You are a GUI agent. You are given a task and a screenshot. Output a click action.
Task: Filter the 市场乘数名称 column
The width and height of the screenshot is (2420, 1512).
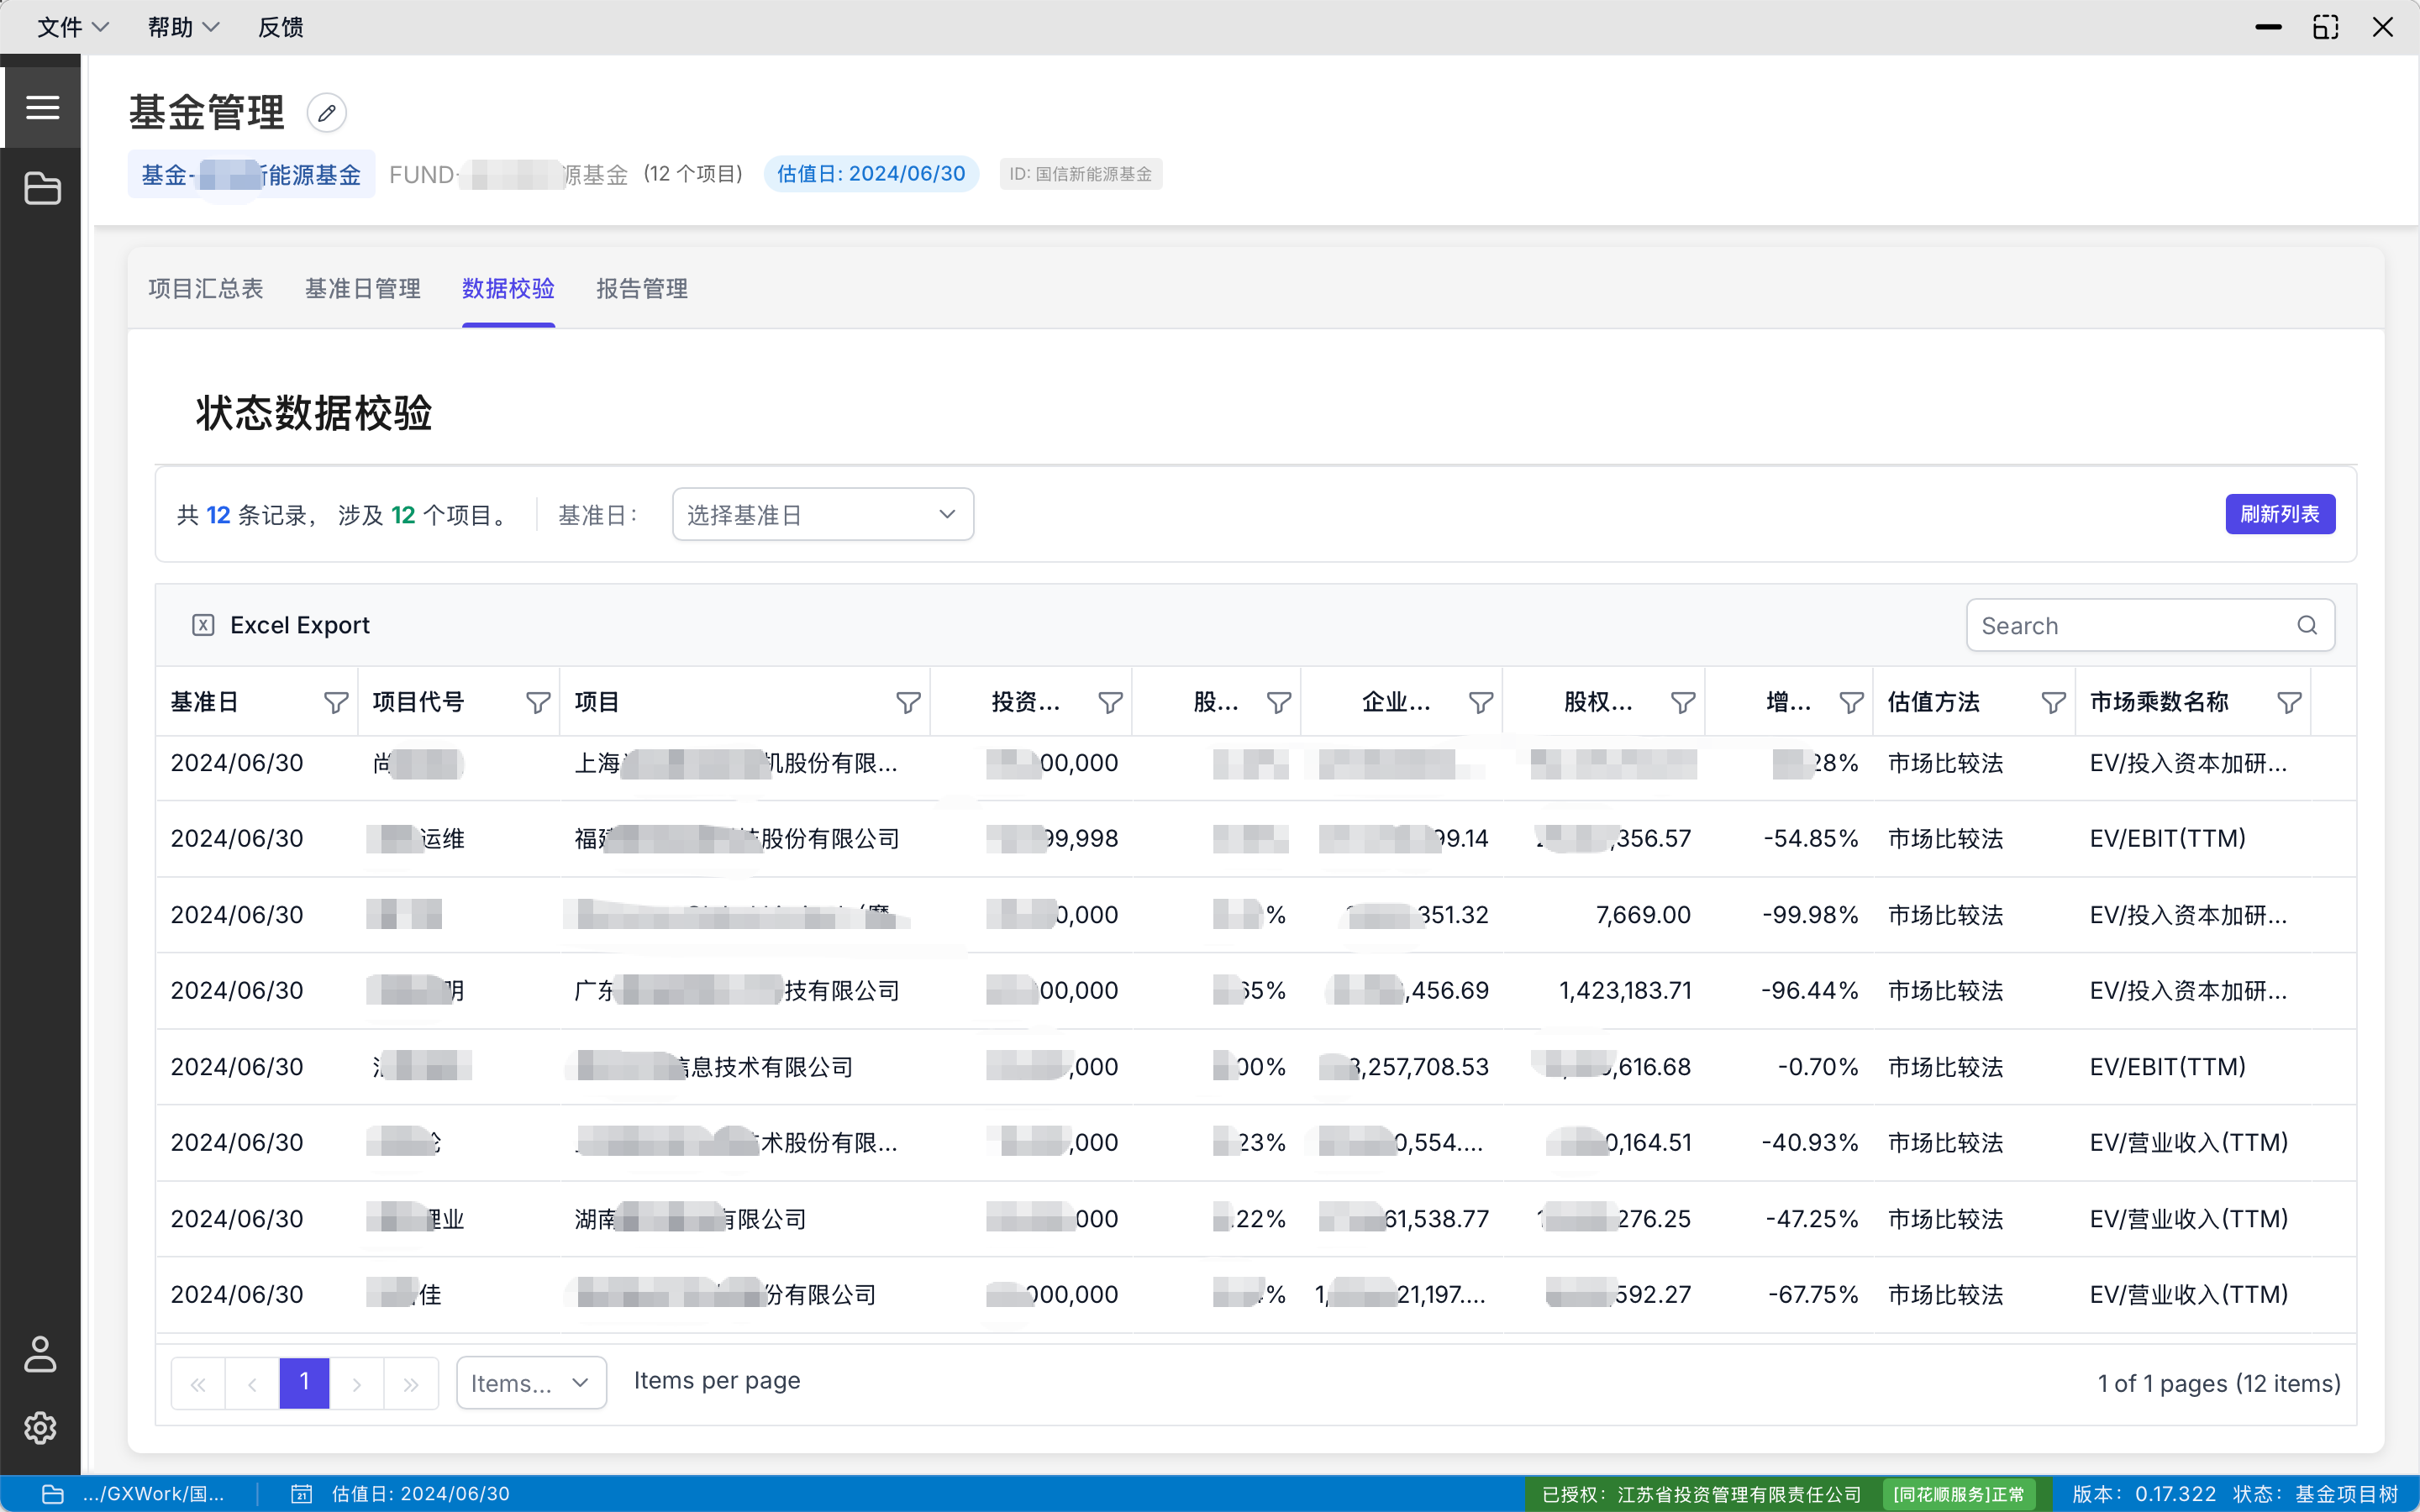2289,702
